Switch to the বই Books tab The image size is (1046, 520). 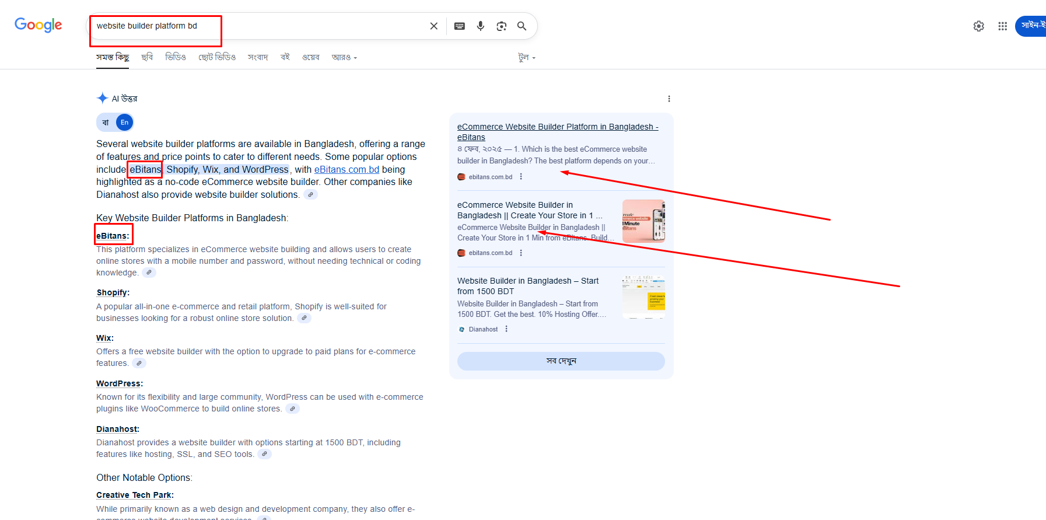(x=285, y=57)
